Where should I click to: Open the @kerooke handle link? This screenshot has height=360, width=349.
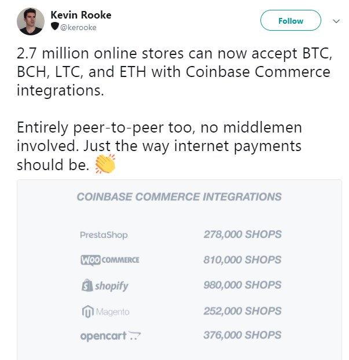(78, 27)
